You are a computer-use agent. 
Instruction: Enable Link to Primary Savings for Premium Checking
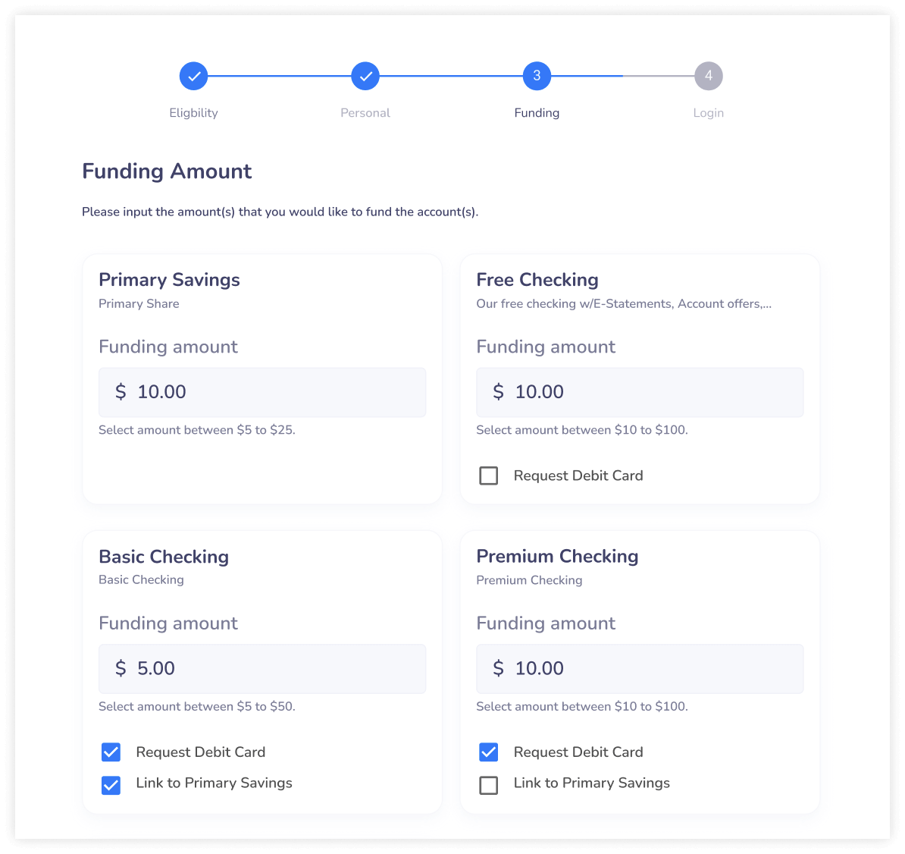488,785
